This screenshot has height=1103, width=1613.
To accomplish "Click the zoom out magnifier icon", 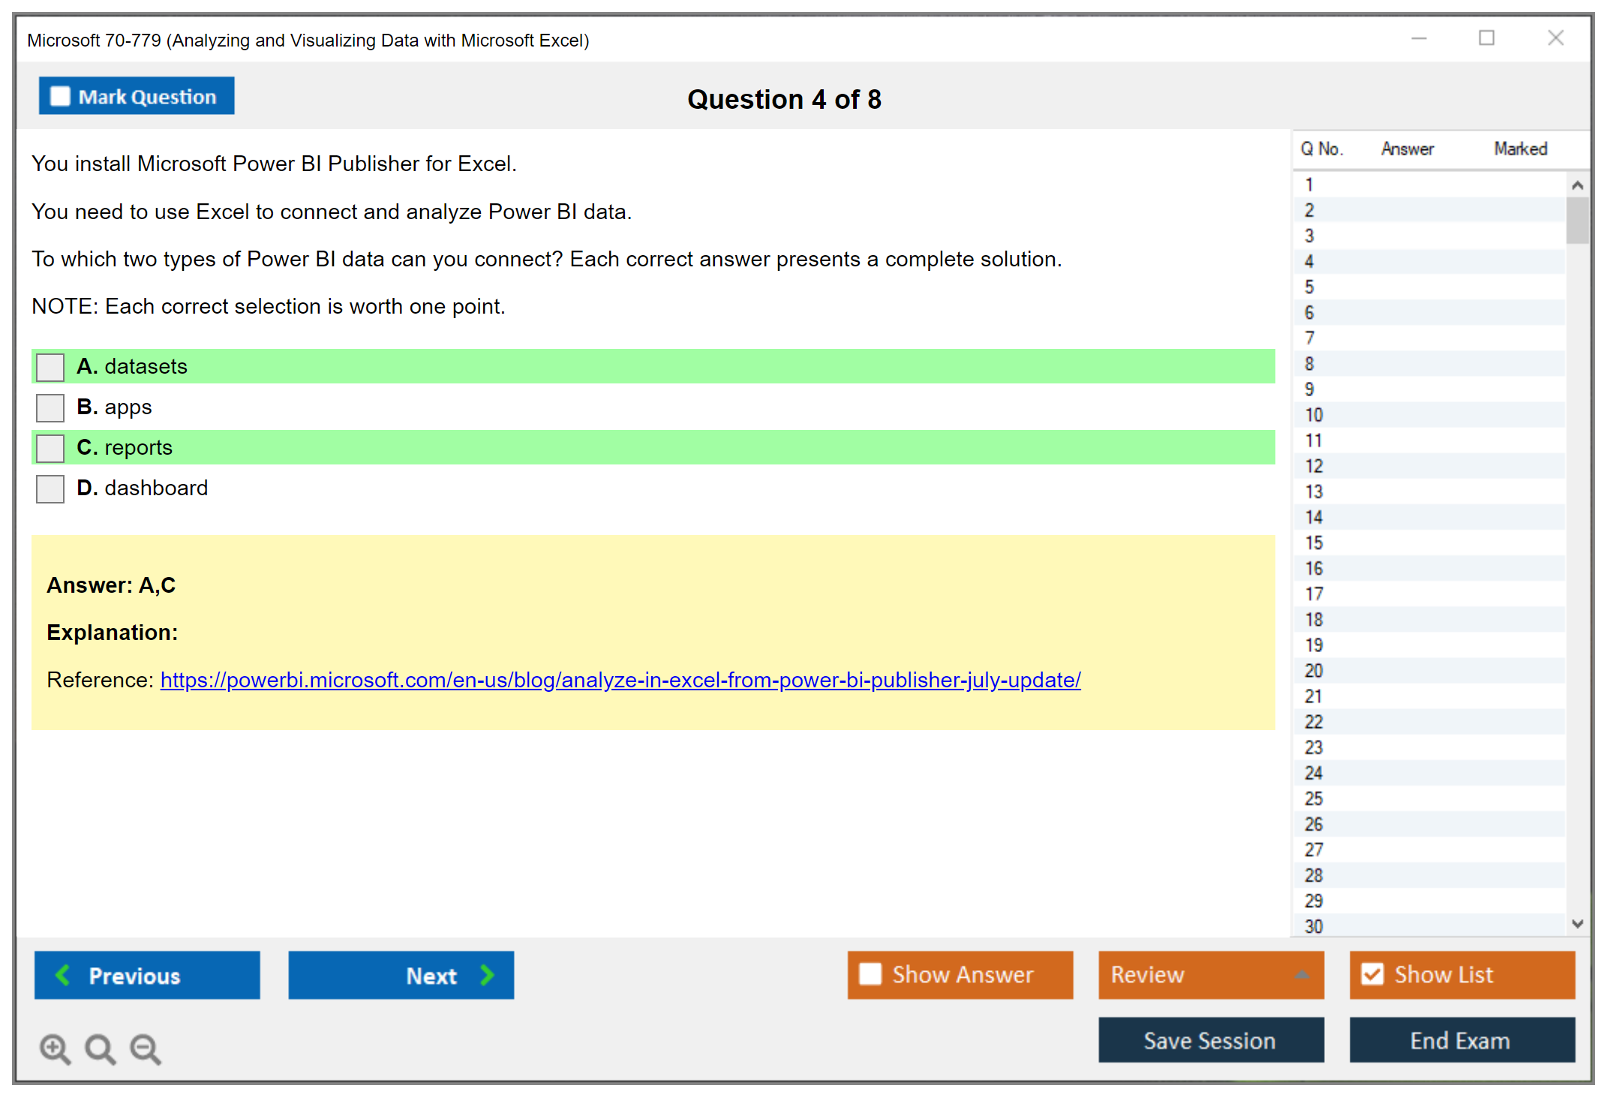I will tap(145, 1048).
